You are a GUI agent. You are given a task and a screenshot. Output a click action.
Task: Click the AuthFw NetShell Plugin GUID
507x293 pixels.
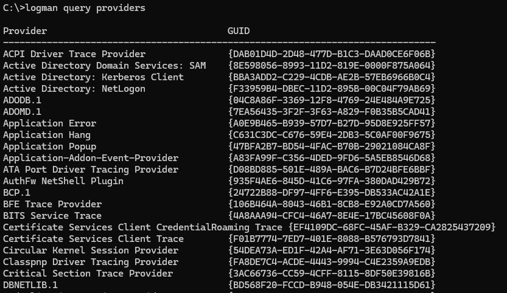pyautogui.click(x=332, y=181)
